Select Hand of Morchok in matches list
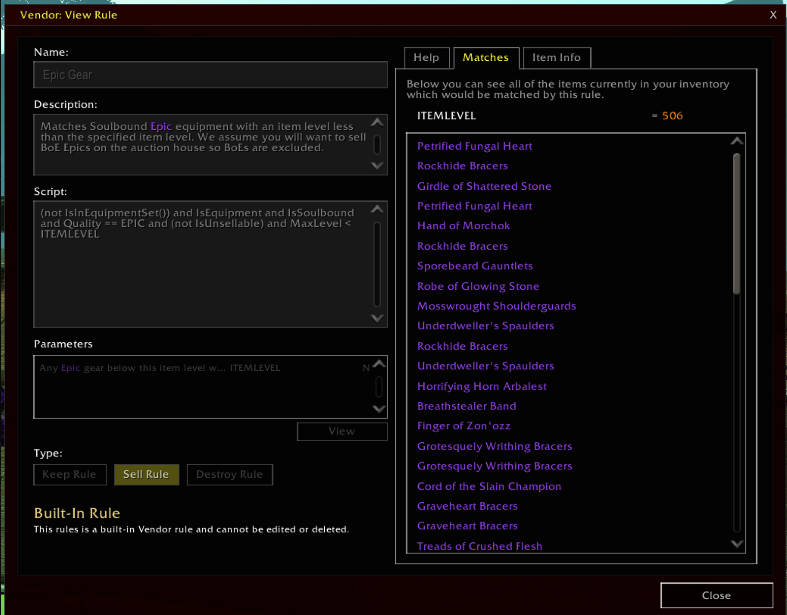The height and width of the screenshot is (615, 787). 464,226
